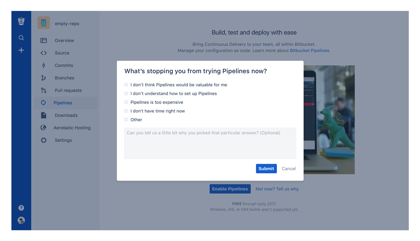The image size is (420, 241).
Task: Open the search magnifier icon
Action: pos(21,38)
